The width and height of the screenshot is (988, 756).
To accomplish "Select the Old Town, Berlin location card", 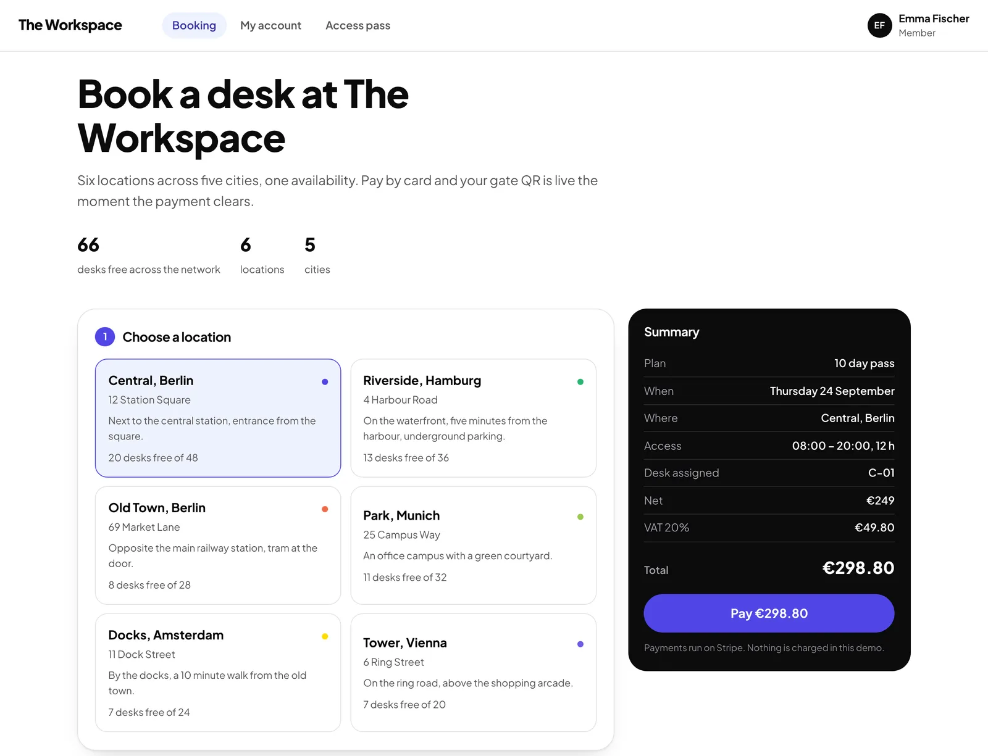I will pyautogui.click(x=218, y=545).
